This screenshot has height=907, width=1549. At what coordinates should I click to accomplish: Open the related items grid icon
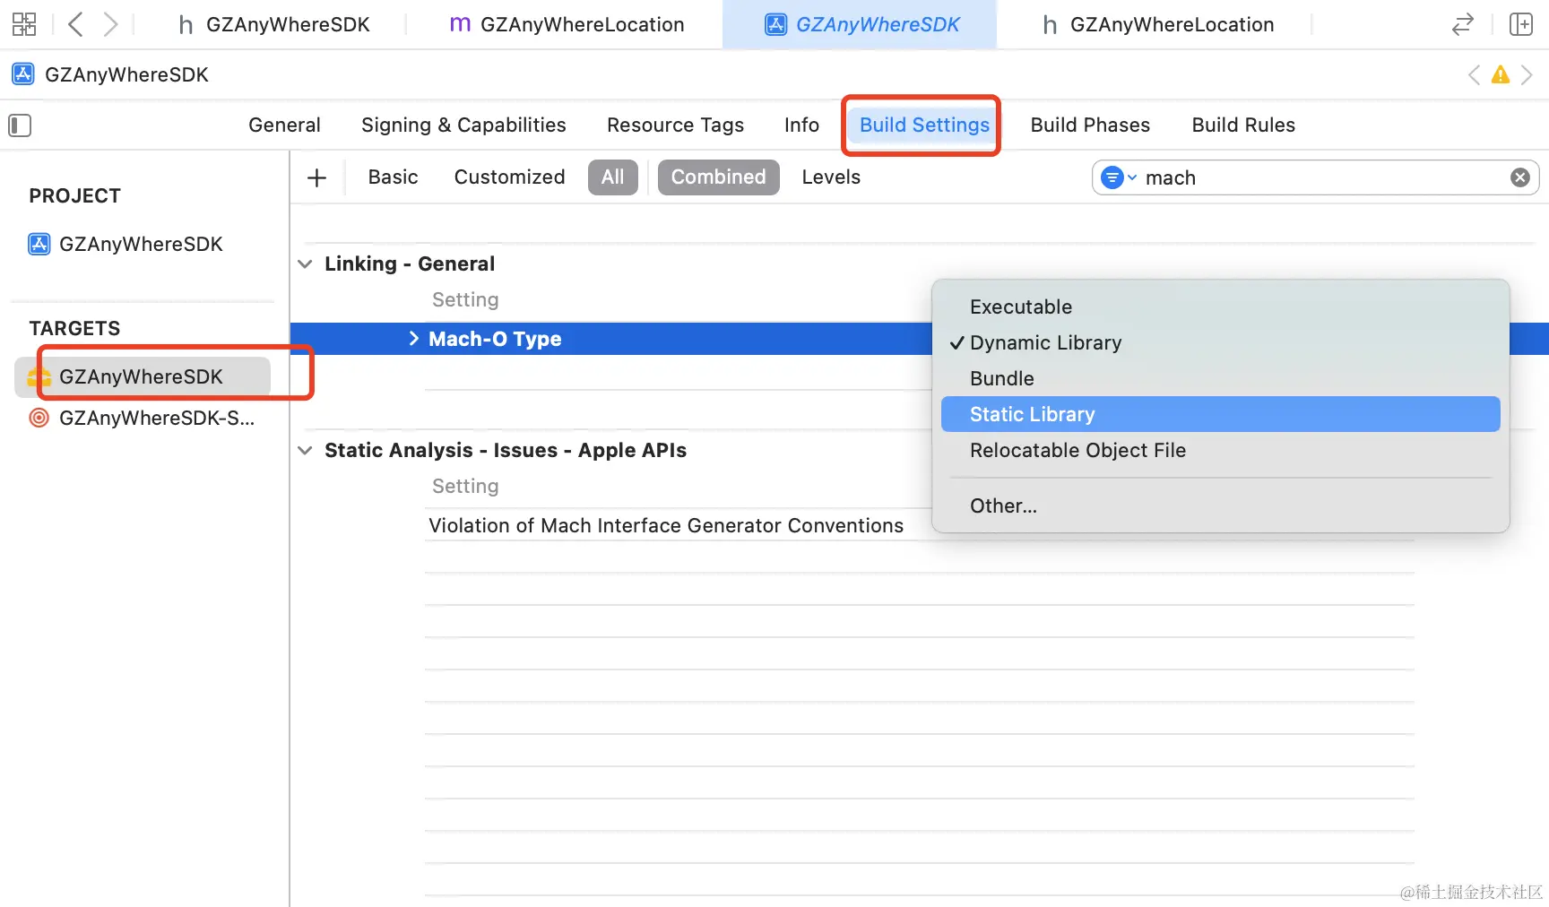pos(24,24)
